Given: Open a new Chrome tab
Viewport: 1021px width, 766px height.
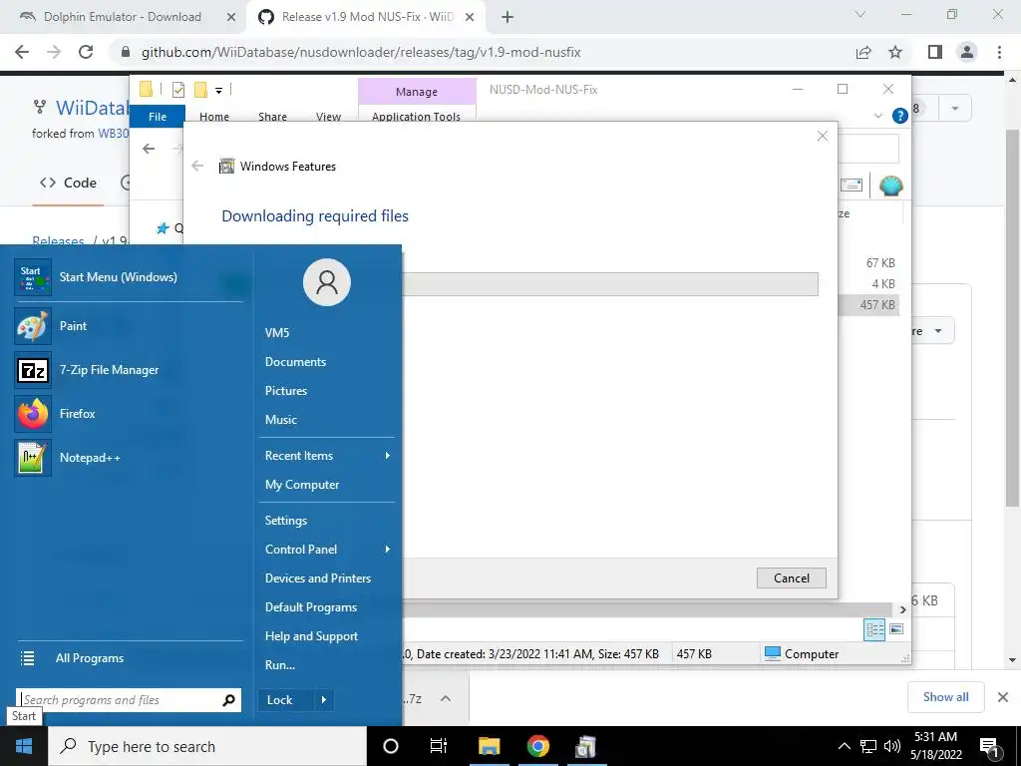Looking at the screenshot, I should [508, 17].
